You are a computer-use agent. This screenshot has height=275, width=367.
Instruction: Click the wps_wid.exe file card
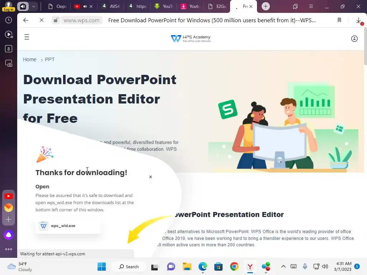pos(68,226)
